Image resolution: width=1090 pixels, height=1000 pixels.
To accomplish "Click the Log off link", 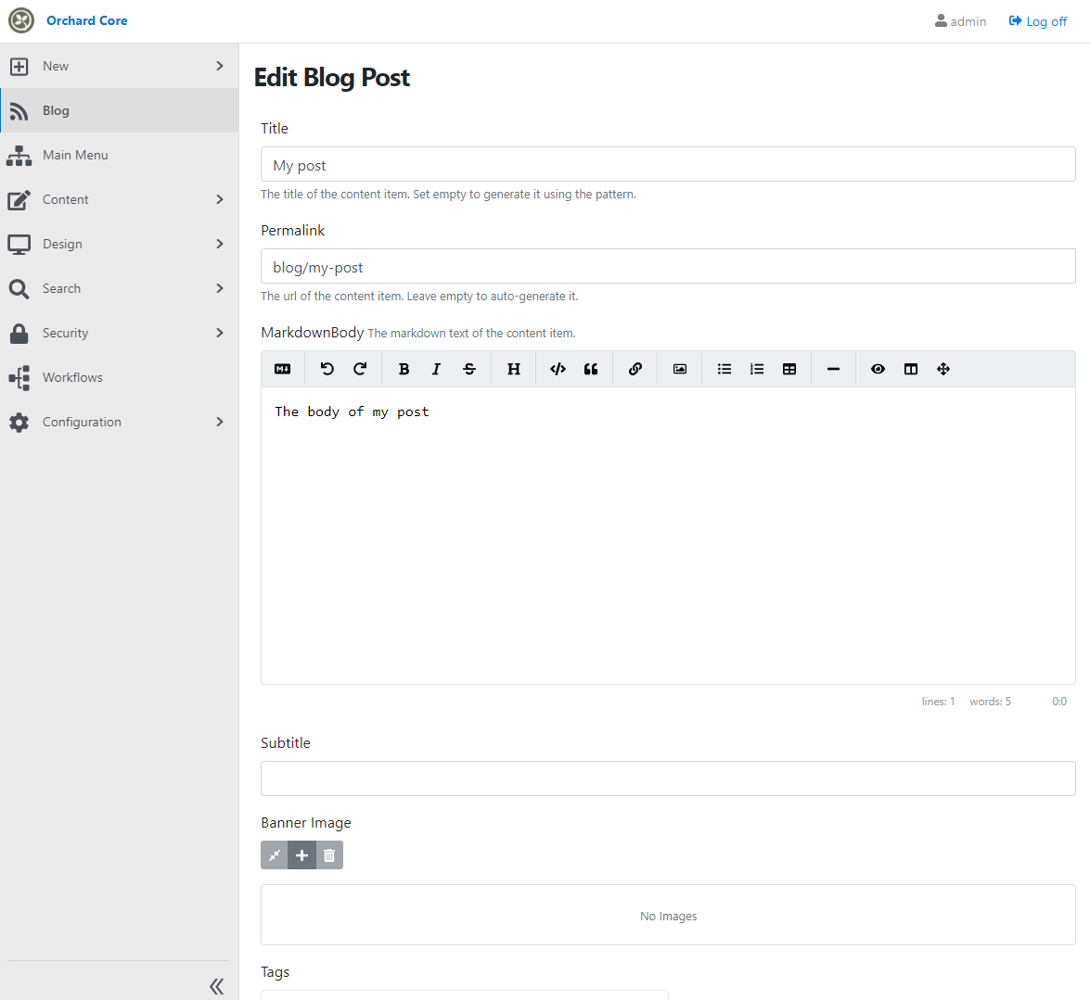I will click(1038, 21).
